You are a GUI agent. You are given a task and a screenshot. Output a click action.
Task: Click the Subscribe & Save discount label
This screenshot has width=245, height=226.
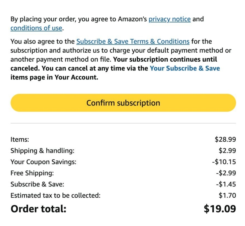pos(37,184)
